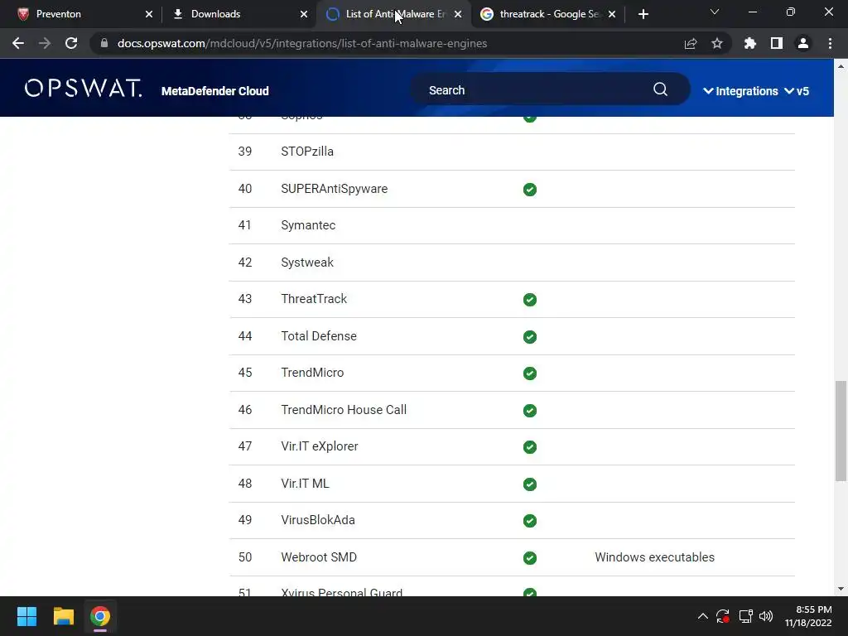The image size is (848, 636).
Task: Select the VirusBlokAda engine name
Action: [318, 520]
